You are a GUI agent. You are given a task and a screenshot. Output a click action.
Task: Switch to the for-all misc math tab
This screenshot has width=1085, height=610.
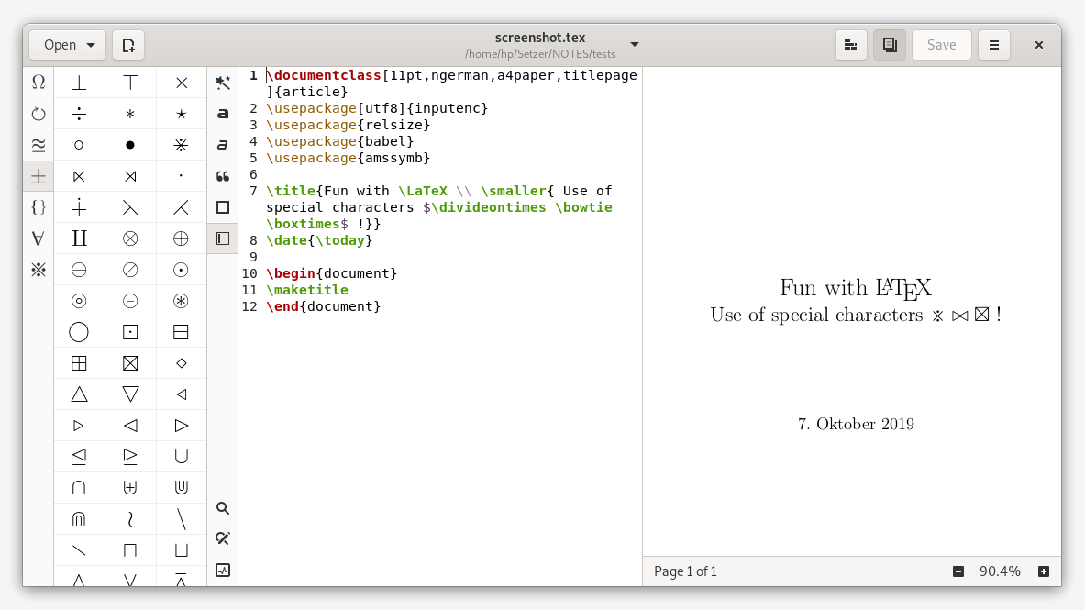[x=39, y=238]
